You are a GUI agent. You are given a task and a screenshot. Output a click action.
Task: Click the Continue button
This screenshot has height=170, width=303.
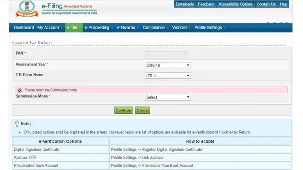click(123, 110)
